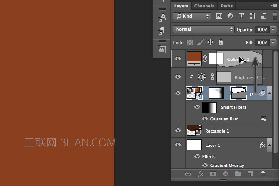
Task: Collapse Layer 1 effects list arrow
Action: [269, 145]
